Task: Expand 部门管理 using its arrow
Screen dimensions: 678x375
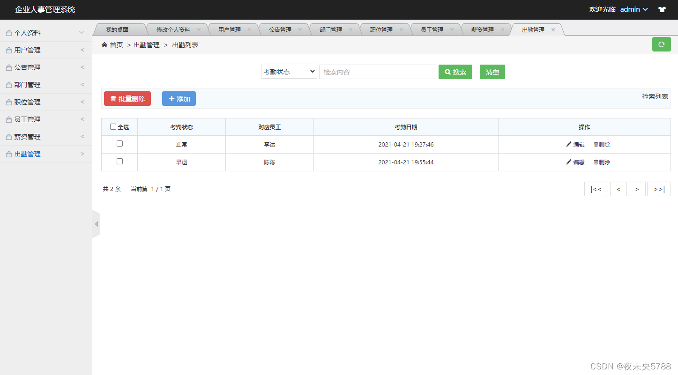Action: 82,85
